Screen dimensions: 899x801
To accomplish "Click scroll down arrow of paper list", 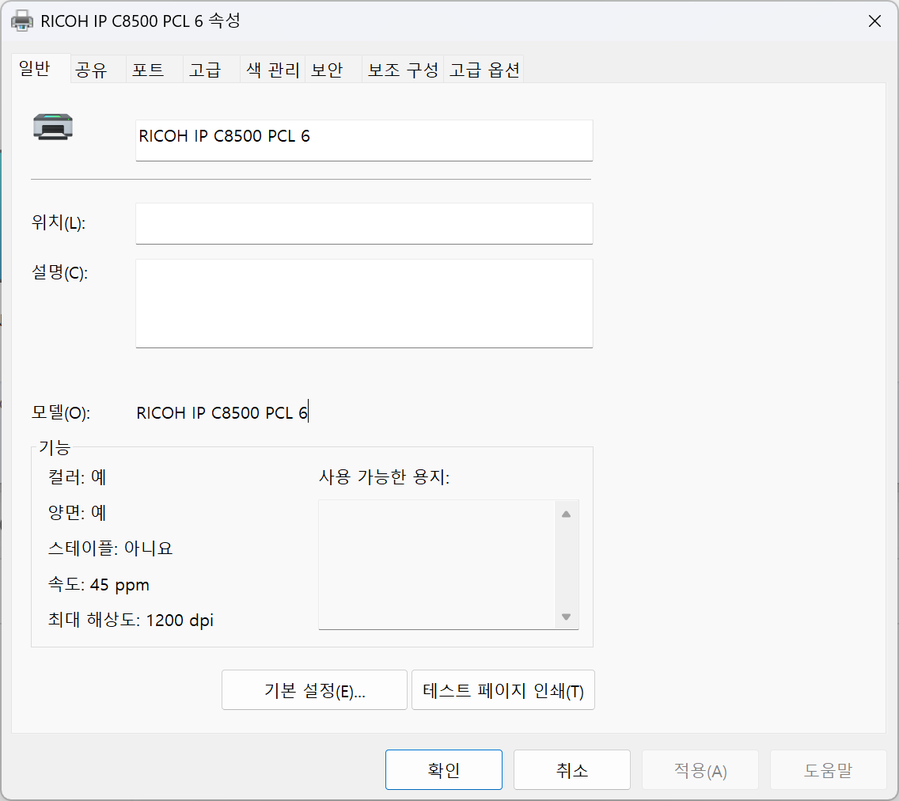I will (567, 617).
